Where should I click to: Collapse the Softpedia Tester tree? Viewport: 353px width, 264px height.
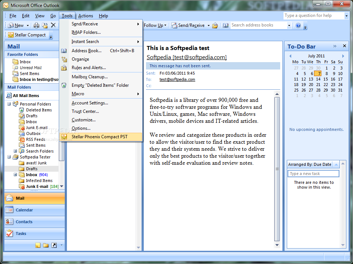pyautogui.click(x=9, y=157)
